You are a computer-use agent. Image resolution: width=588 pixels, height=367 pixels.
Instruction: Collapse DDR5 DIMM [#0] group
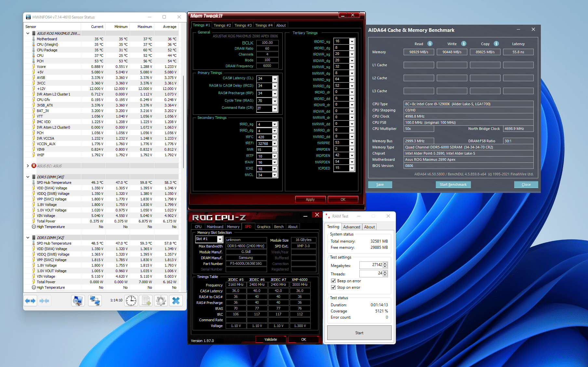click(28, 177)
